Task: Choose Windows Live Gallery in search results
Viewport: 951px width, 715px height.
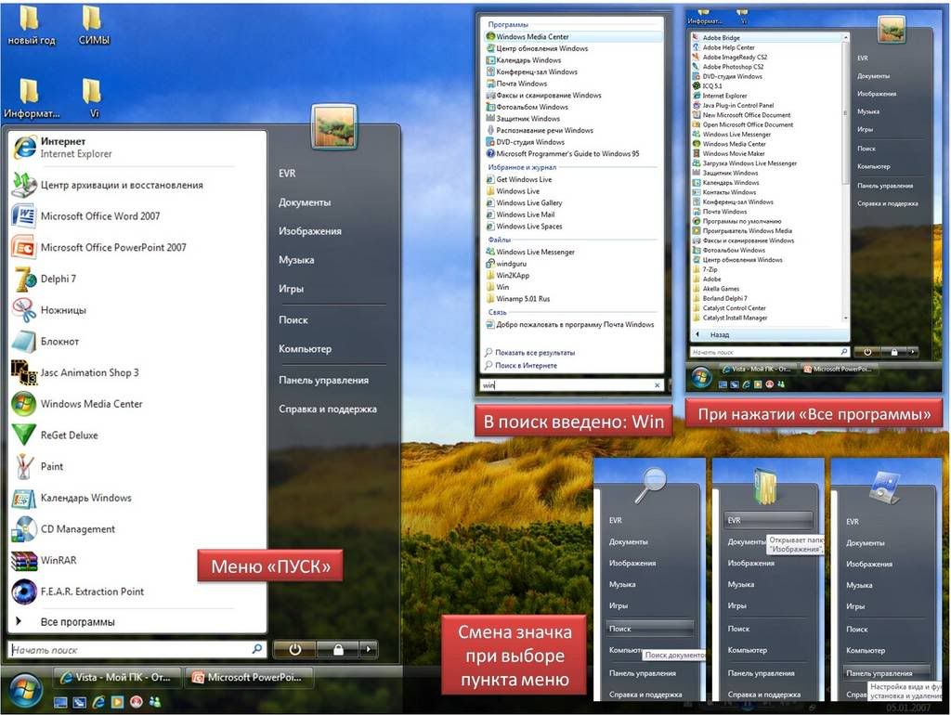Action: 528,202
